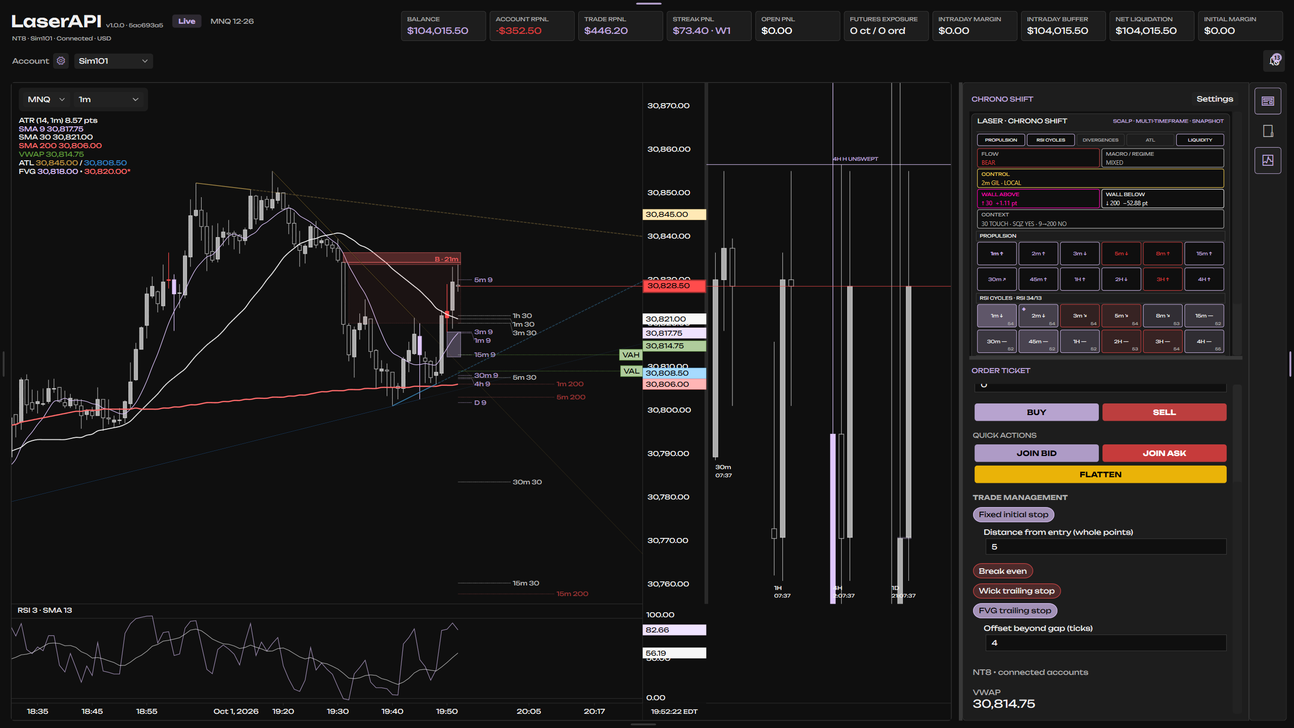The height and width of the screenshot is (728, 1294).
Task: Select the 15m RSI cycles tile
Action: click(1204, 316)
